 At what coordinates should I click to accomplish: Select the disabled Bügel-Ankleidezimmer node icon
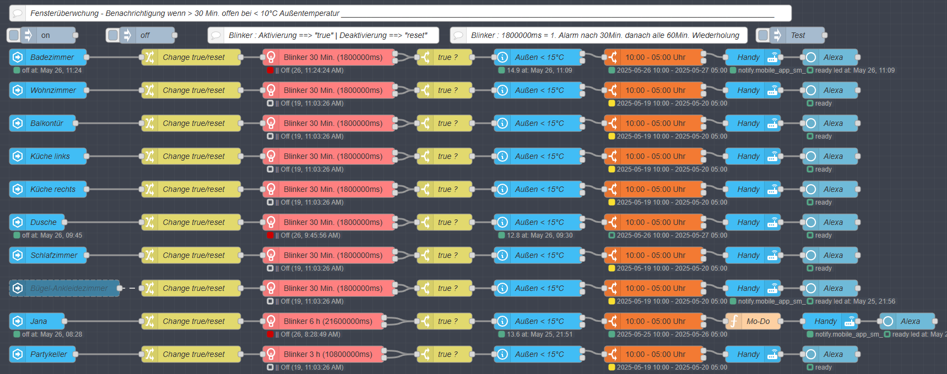pos(18,288)
